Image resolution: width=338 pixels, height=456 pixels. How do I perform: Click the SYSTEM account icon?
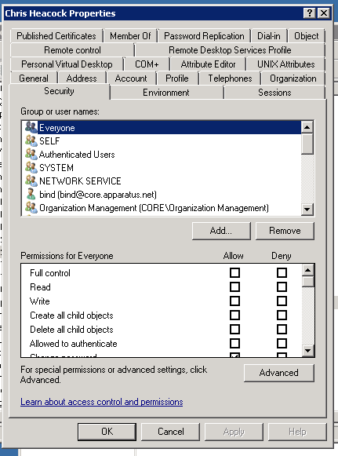pyautogui.click(x=31, y=167)
